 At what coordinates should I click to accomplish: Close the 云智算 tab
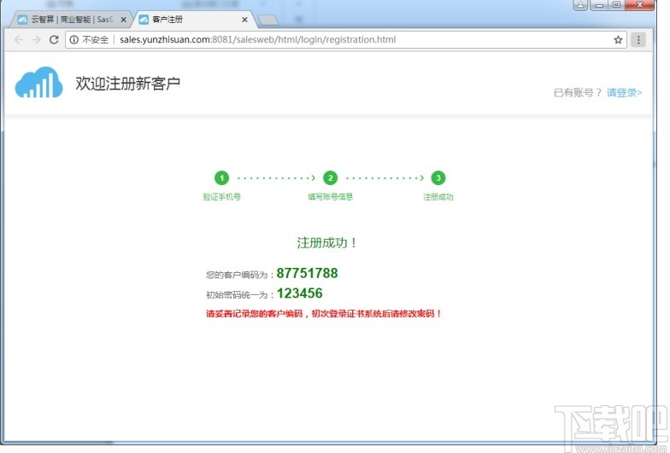123,20
